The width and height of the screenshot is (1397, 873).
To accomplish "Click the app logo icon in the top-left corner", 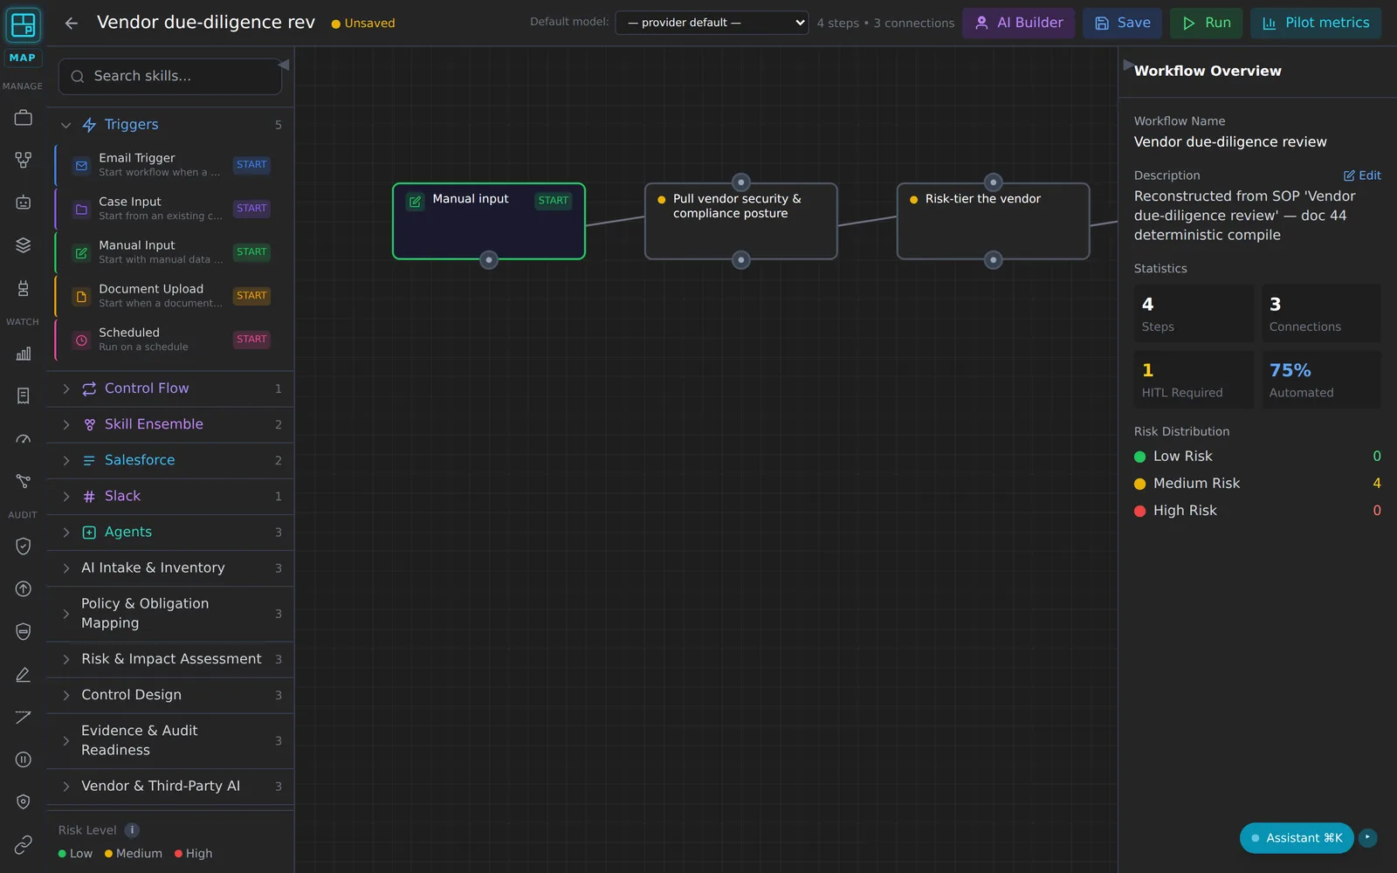I will (24, 25).
